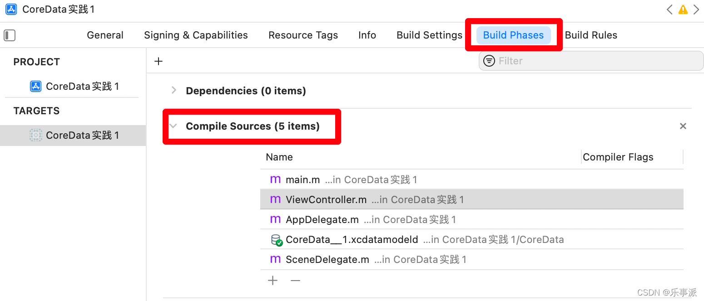704x301 pixels.
Task: Focus the Filter search field
Action: (x=591, y=61)
